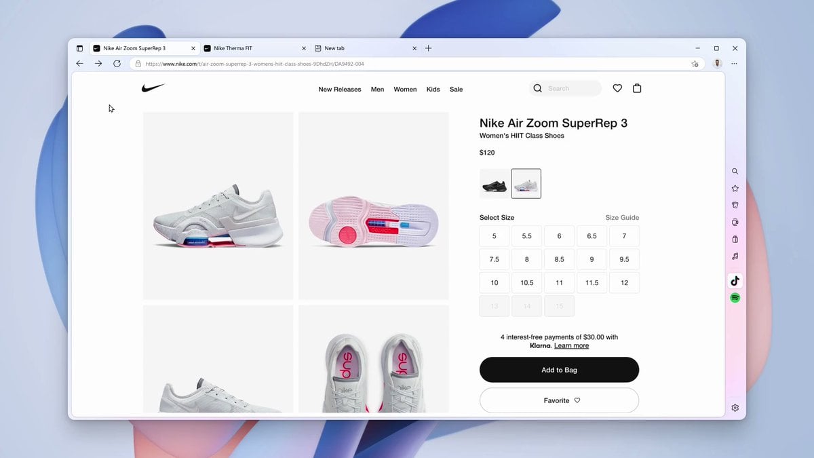Open TikTok in the sidebar
The width and height of the screenshot is (814, 458).
tap(735, 281)
